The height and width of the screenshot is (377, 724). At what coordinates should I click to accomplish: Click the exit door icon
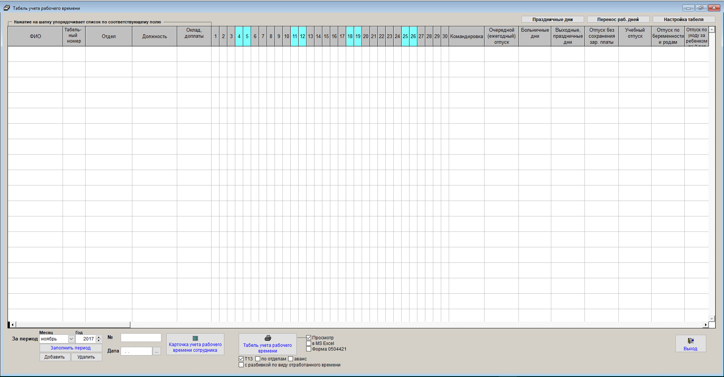pos(691,341)
